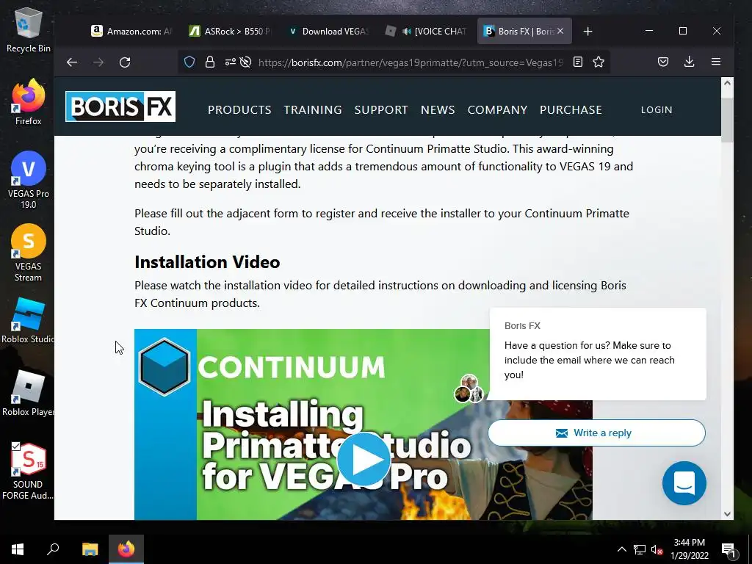The height and width of the screenshot is (564, 752).
Task: Open the Windows Start menu
Action: click(18, 549)
